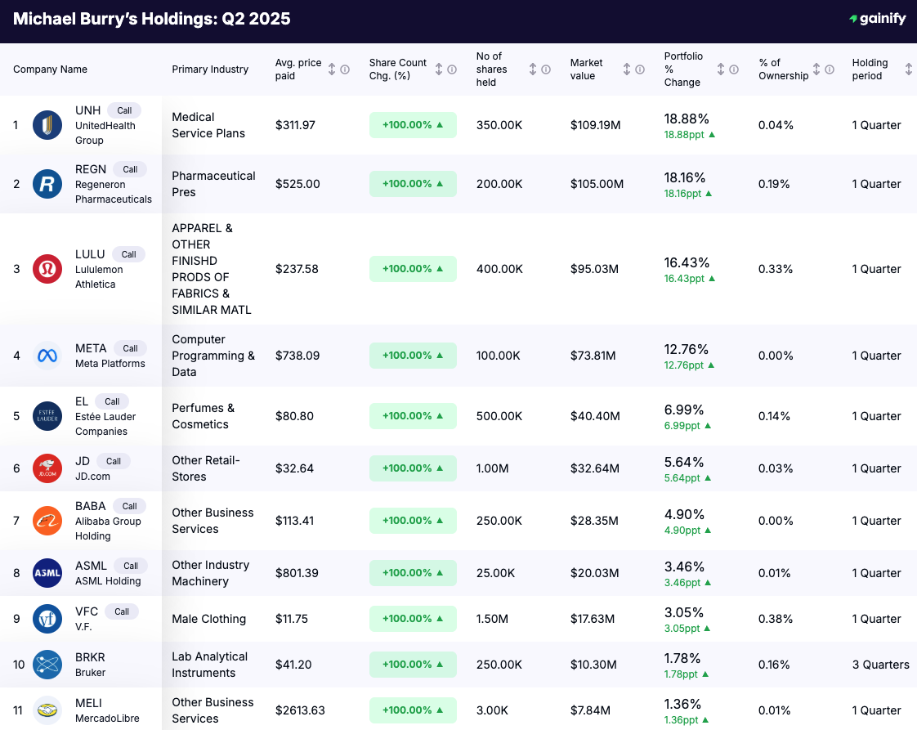Click the Lululemon Athletica logo icon
The width and height of the screenshot is (917, 730).
click(47, 269)
